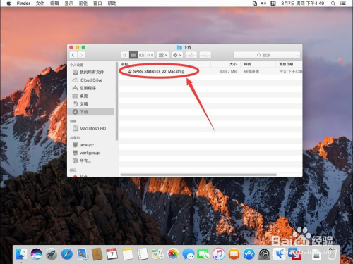Open Safari from the Dock

pos(66,254)
